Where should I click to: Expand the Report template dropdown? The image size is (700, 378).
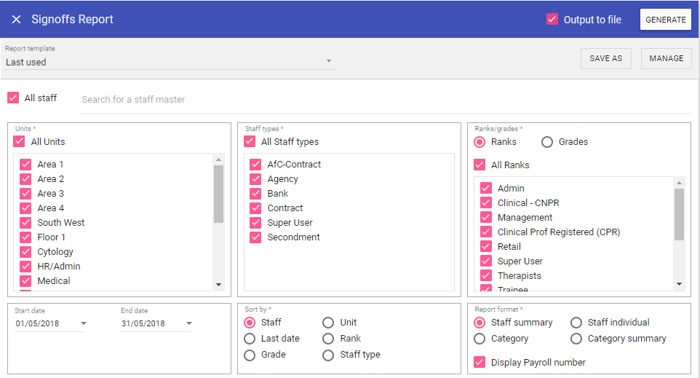(x=328, y=61)
